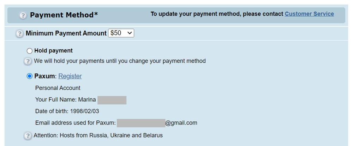
Task: Click help icon beside Payment Method heading
Action: pyautogui.click(x=23, y=15)
